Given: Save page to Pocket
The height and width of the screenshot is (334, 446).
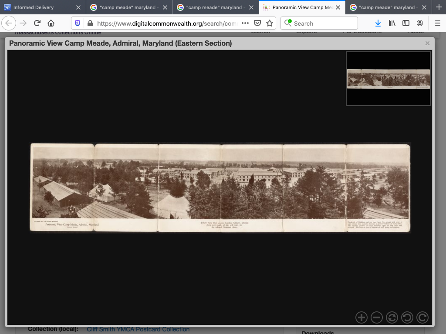Looking at the screenshot, I should [257, 23].
